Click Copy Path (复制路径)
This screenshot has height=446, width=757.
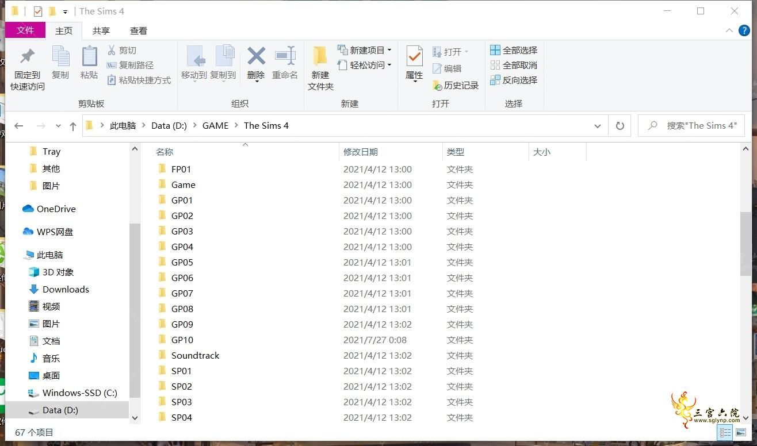point(130,66)
